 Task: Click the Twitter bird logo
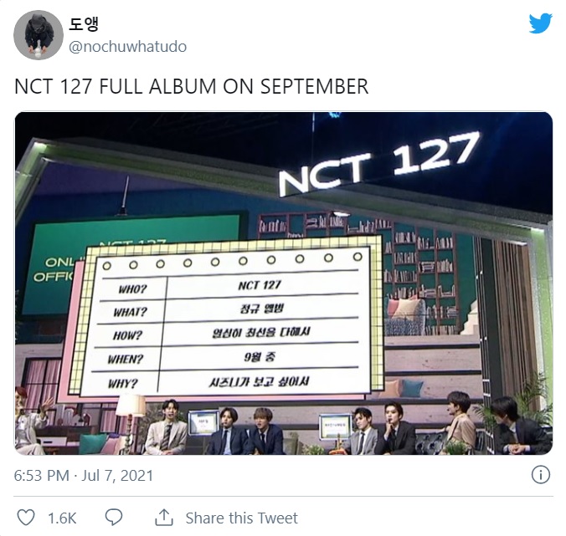click(540, 23)
